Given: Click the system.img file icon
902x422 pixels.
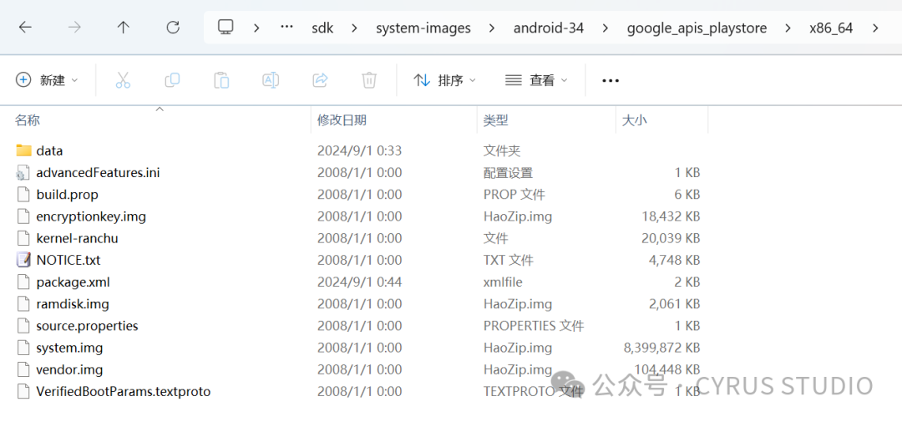Looking at the screenshot, I should pos(23,348).
